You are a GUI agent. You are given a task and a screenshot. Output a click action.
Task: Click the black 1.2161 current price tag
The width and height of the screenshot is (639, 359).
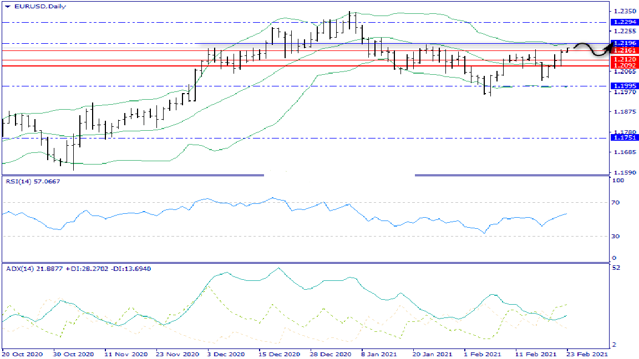625,50
